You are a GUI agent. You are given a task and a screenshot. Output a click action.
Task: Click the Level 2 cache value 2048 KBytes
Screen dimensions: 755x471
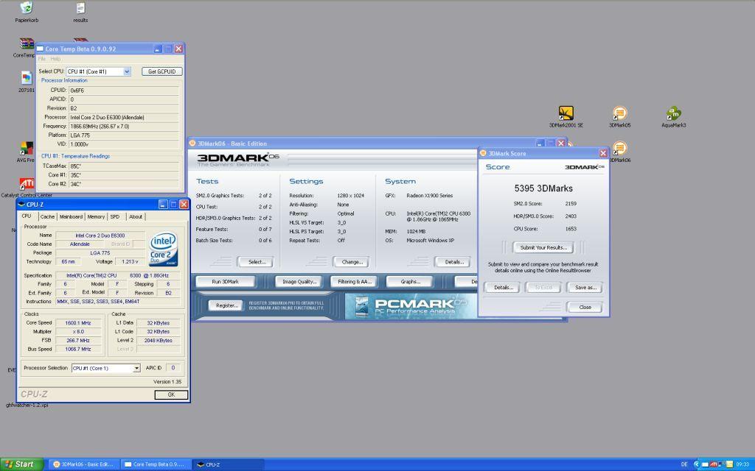[x=159, y=340]
